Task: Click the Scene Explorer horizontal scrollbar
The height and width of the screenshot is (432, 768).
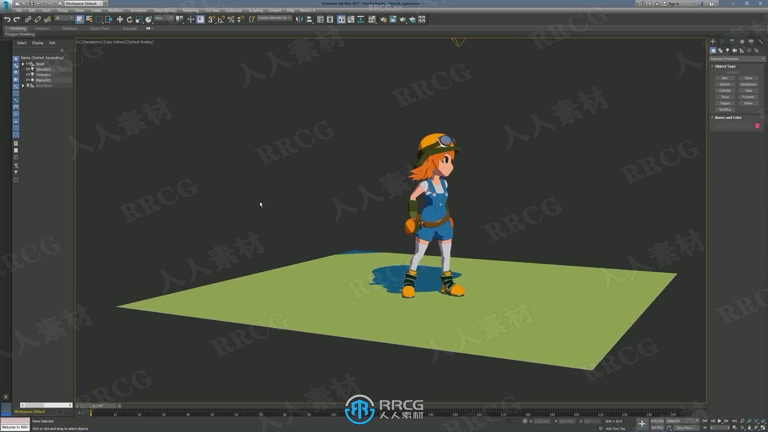Action: pyautogui.click(x=46, y=405)
